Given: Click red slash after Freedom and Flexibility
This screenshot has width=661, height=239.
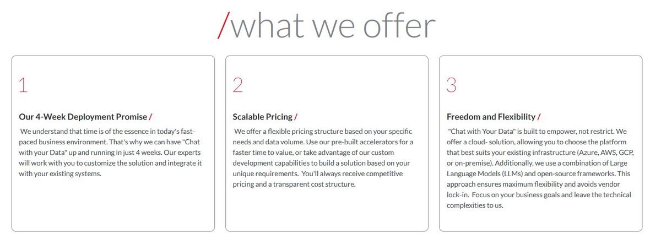Looking at the screenshot, I should click(x=539, y=117).
